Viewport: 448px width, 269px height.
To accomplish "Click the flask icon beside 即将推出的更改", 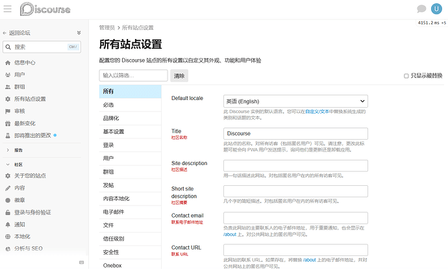I will point(8,136).
